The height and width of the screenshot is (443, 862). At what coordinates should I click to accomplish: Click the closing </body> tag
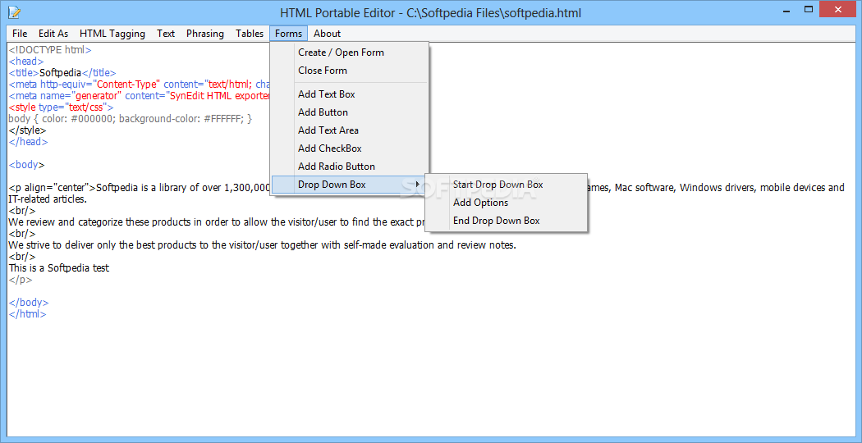(x=29, y=302)
